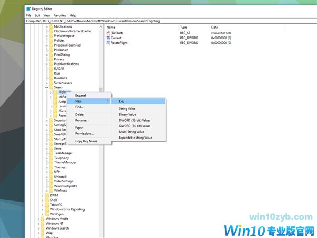Select the RotateFlight DWORD value icon

tap(108, 43)
